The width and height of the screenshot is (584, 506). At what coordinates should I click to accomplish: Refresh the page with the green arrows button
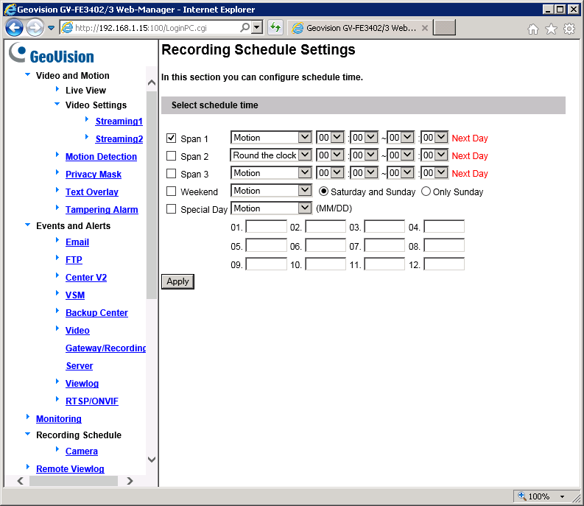point(275,27)
